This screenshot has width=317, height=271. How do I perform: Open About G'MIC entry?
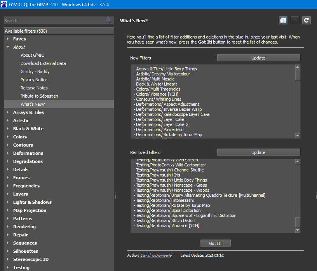[x=32, y=55]
